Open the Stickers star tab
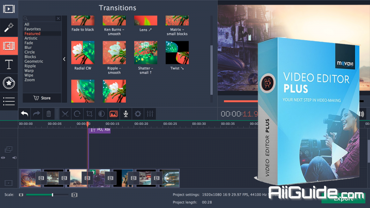Viewport: 370px width, 208px height. pos(9,83)
